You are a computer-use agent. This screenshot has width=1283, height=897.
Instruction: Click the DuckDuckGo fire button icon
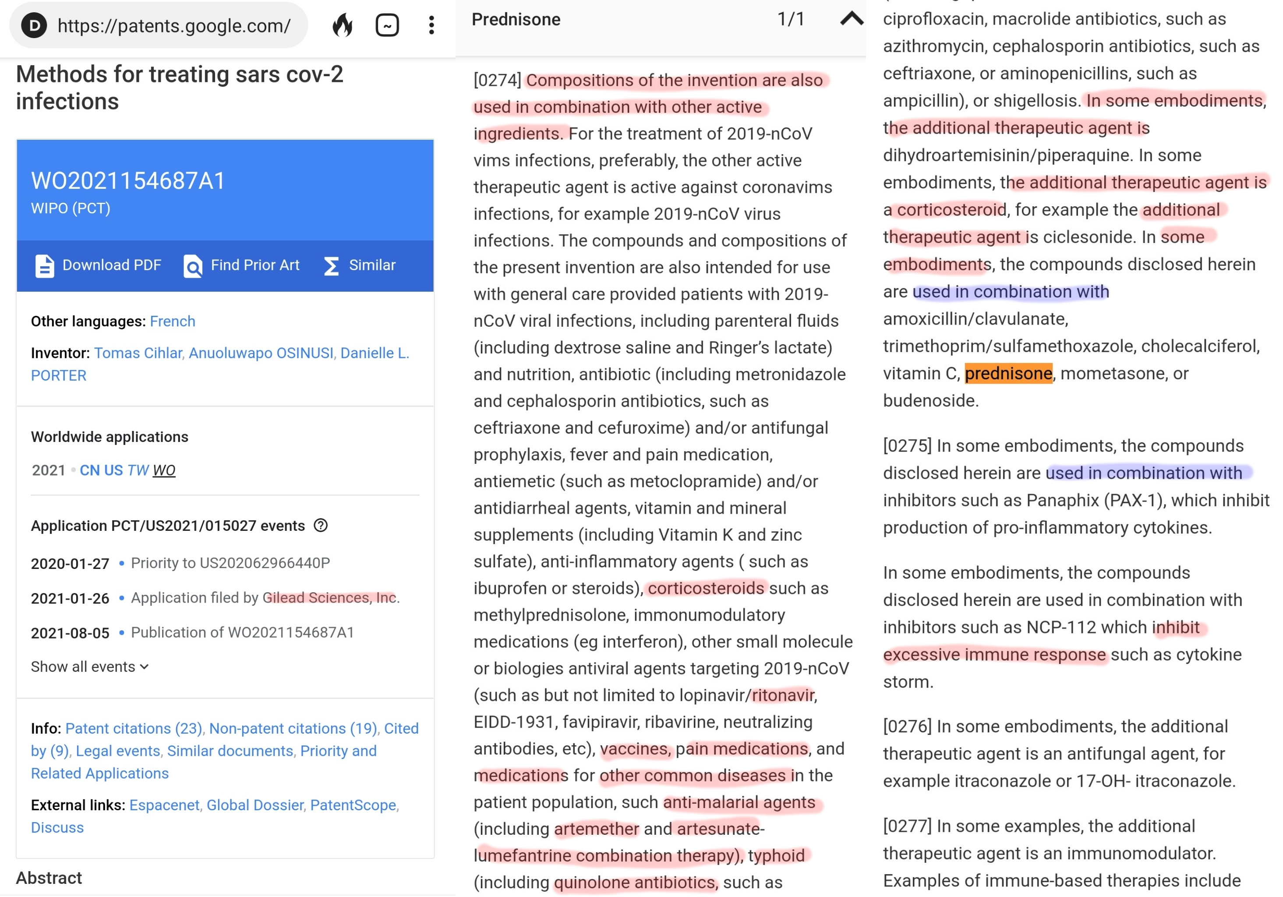[x=343, y=25]
